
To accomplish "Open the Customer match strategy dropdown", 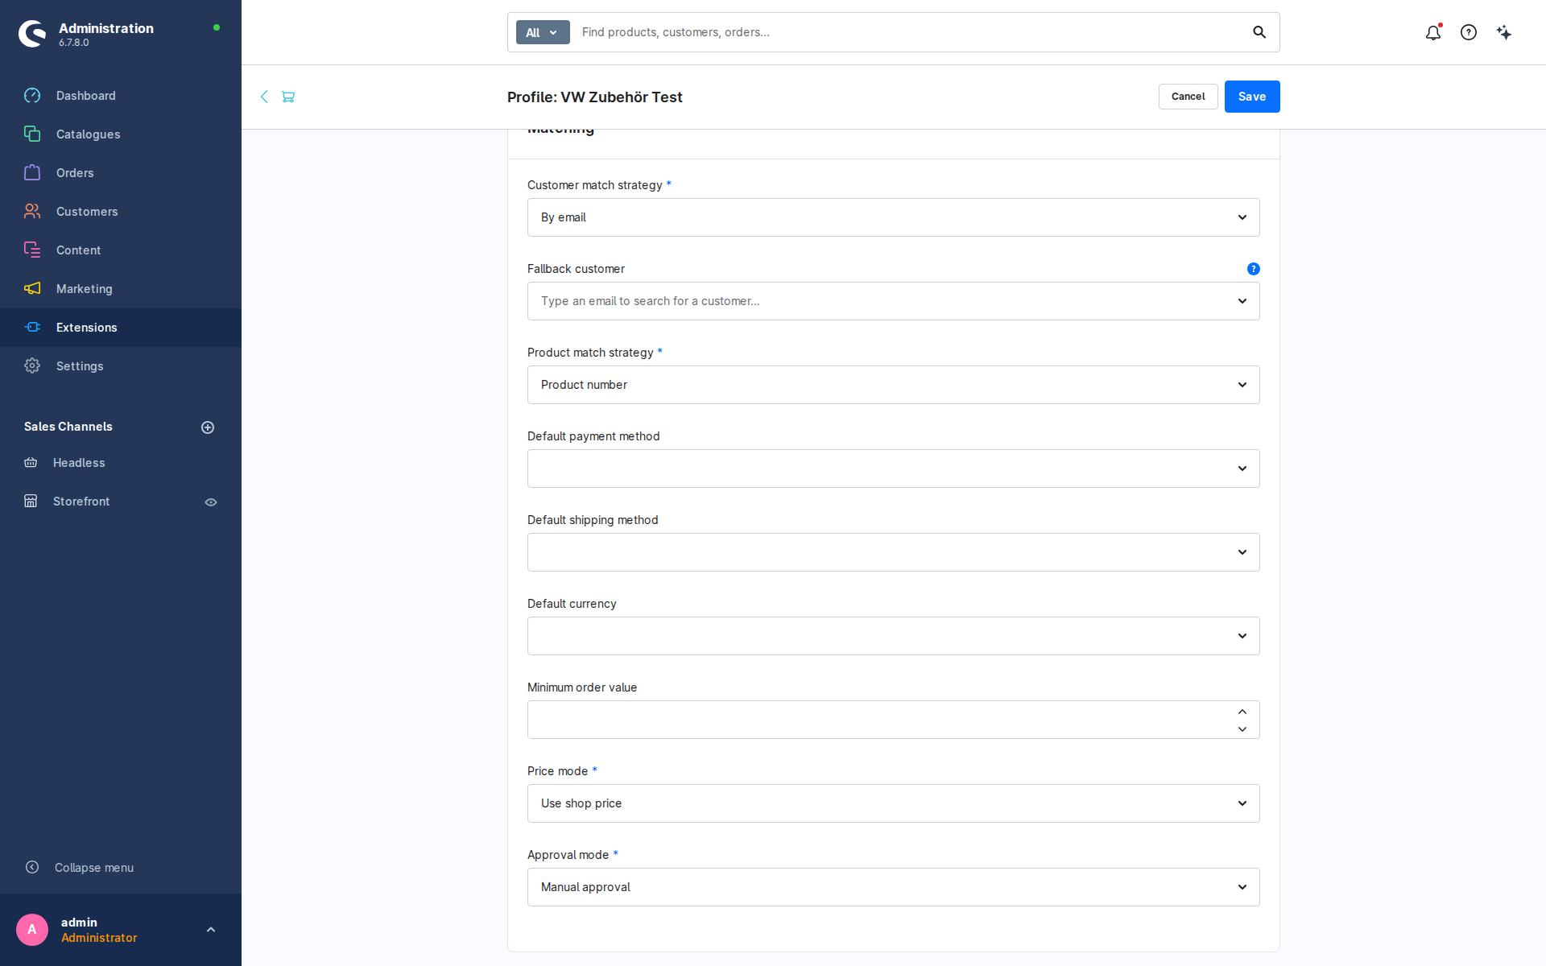I will point(893,217).
